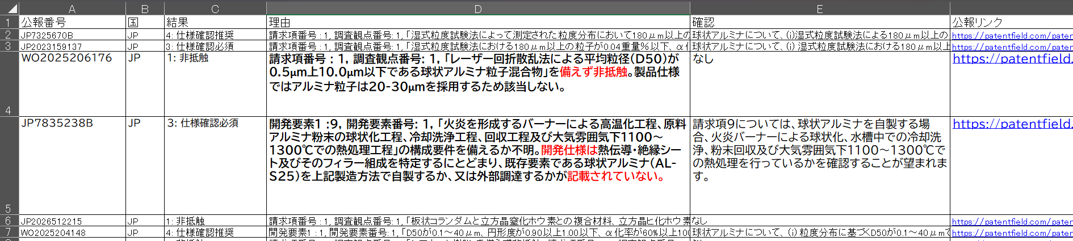Viewport: 1073px width, 241px height.
Task: Select '1: 非抵触' in WO2025206176 row
Action: tap(215, 84)
